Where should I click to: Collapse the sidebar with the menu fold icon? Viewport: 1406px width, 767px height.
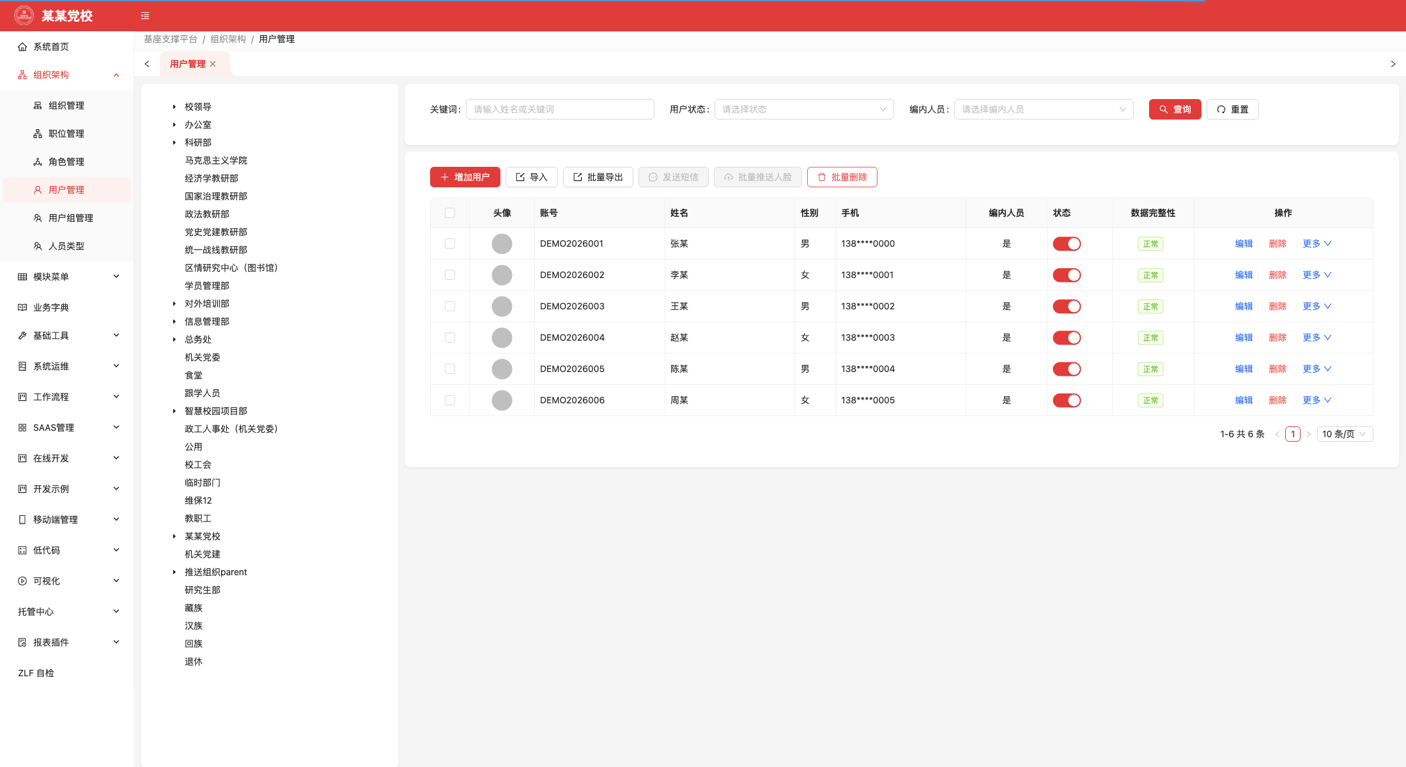point(145,16)
